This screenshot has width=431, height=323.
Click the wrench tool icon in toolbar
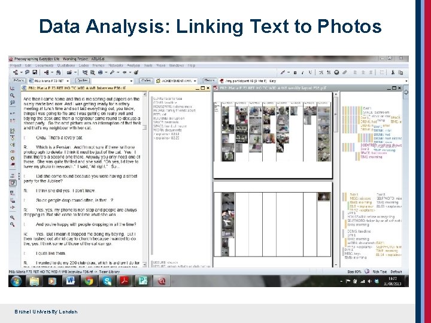tap(112, 72)
